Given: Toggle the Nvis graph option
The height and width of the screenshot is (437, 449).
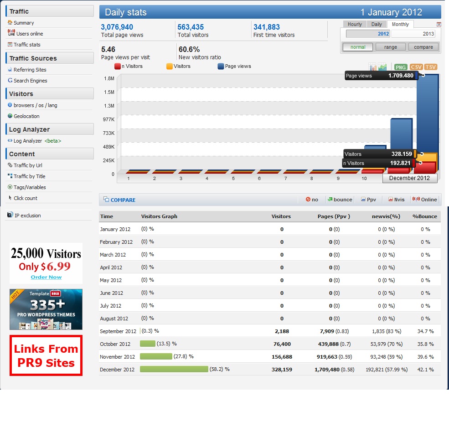Looking at the screenshot, I should click(396, 200).
